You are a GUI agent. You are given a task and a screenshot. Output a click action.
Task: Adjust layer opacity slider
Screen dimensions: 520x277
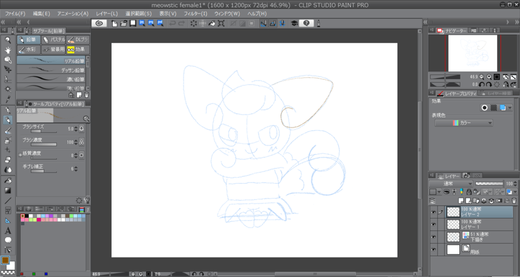pyautogui.click(x=489, y=183)
